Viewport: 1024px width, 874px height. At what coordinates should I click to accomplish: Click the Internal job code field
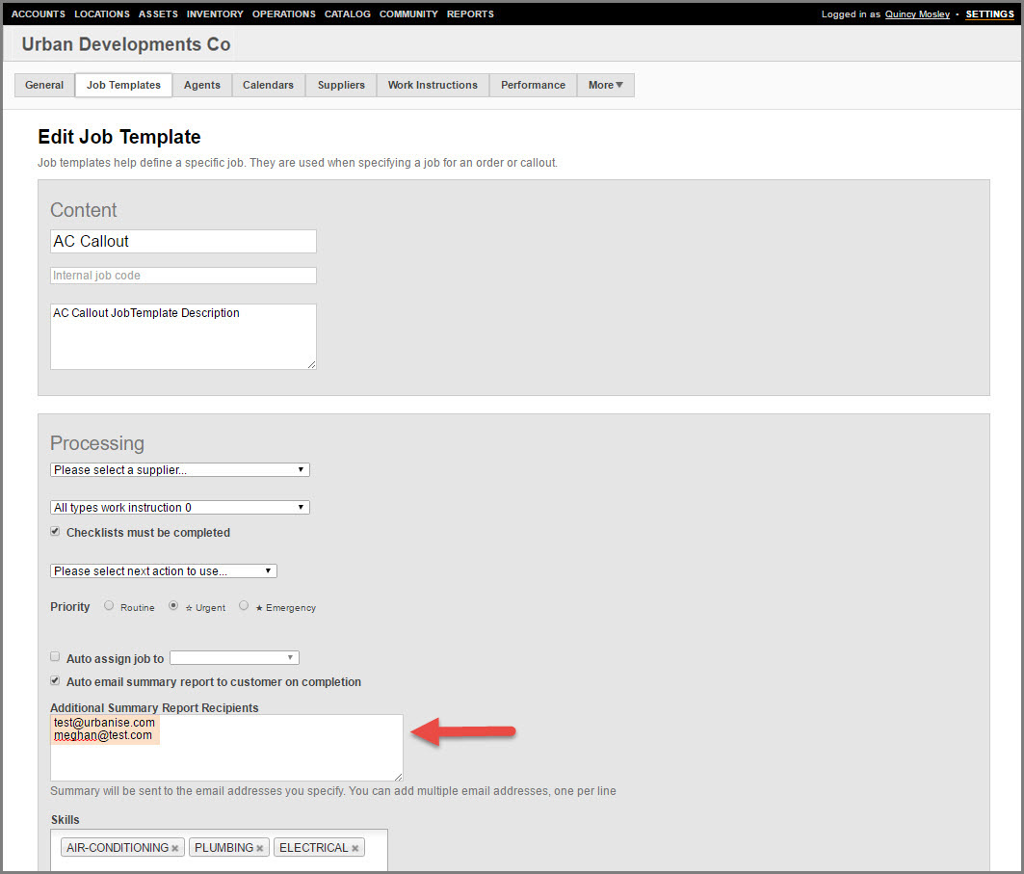click(183, 276)
